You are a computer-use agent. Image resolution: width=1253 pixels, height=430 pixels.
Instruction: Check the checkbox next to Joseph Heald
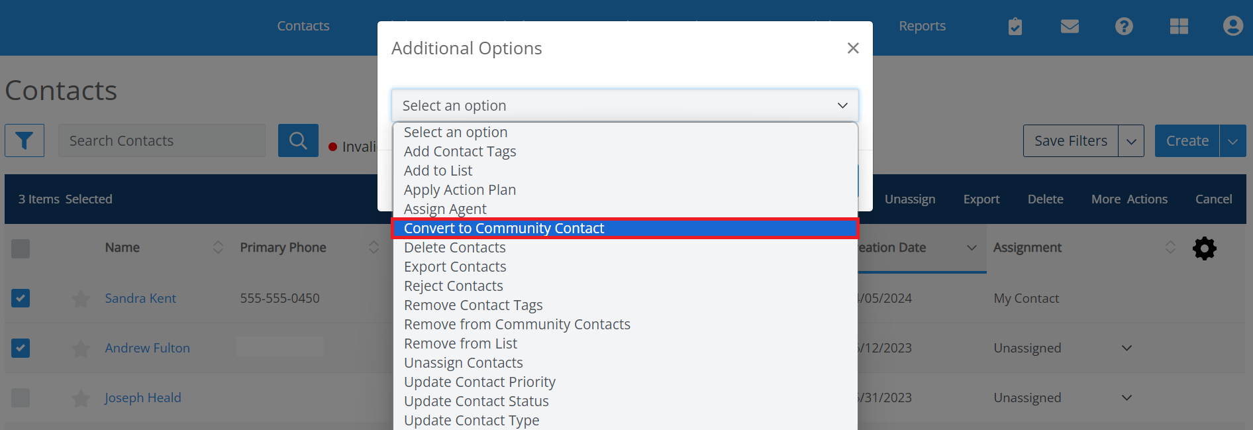[x=21, y=398]
